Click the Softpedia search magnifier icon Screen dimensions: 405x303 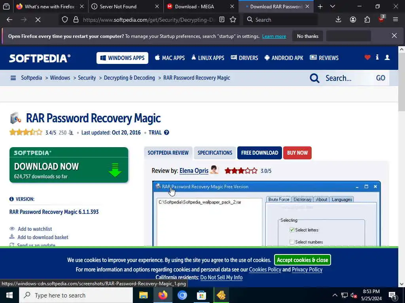point(314,78)
